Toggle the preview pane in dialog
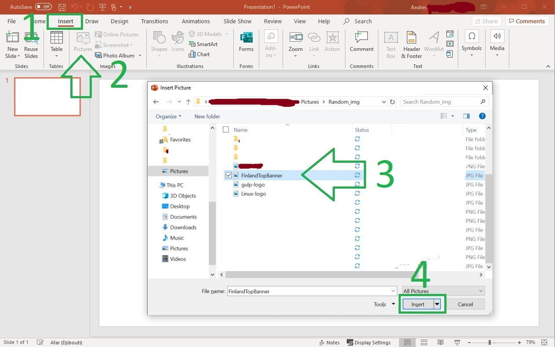The width and height of the screenshot is (555, 347). pos(466,116)
